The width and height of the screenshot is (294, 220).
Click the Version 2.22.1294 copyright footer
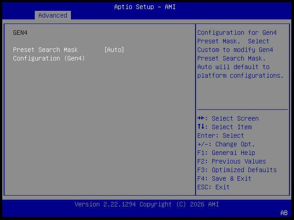click(147, 204)
